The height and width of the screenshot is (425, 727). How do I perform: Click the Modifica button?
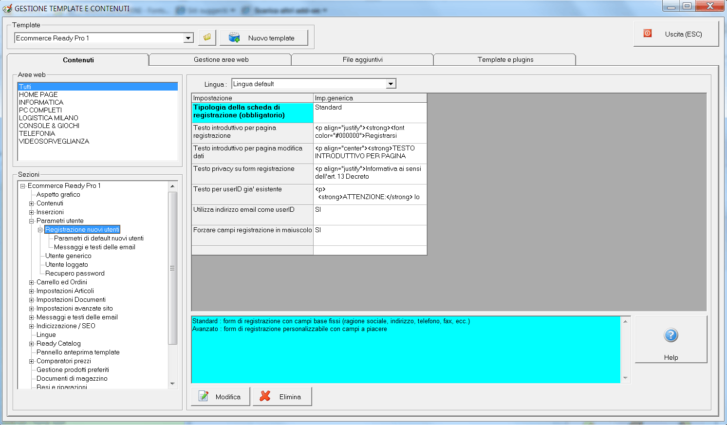221,397
